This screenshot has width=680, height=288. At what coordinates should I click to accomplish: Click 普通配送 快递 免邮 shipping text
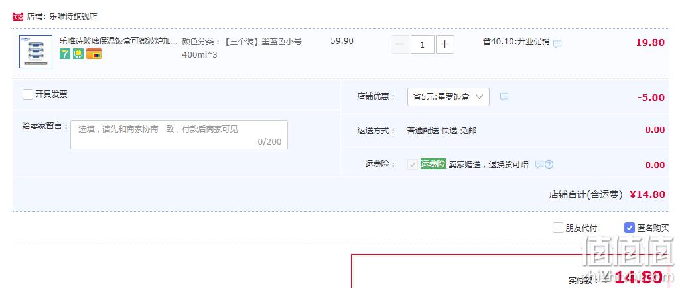tap(441, 131)
